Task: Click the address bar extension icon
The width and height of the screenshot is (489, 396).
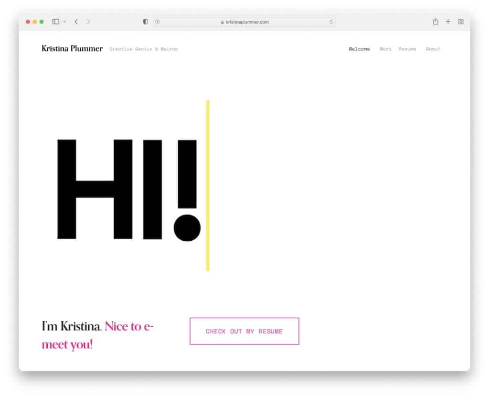Action: (158, 21)
